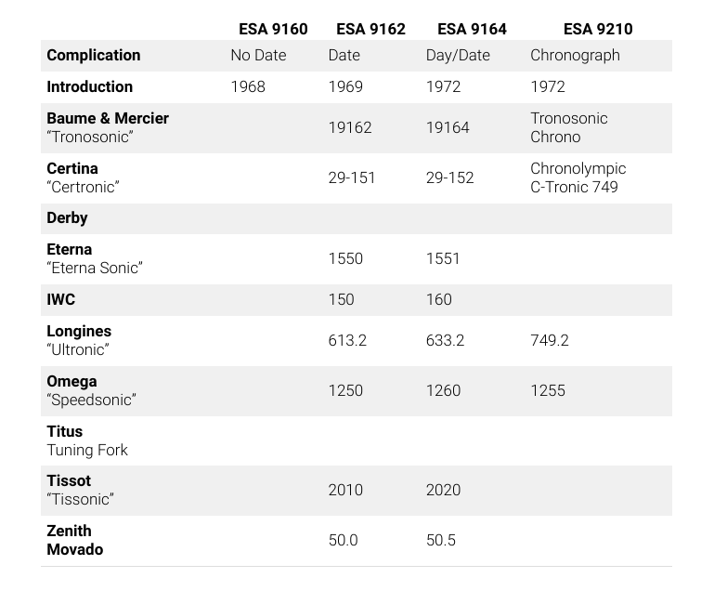Click the Complication row label
Viewport: 714px width, 591px height.
(x=94, y=55)
